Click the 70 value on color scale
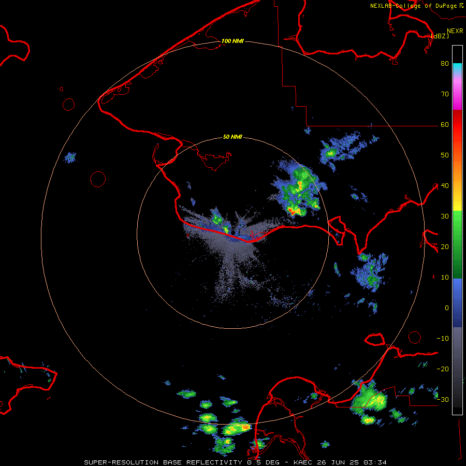The height and width of the screenshot is (466, 466). pyautogui.click(x=445, y=94)
